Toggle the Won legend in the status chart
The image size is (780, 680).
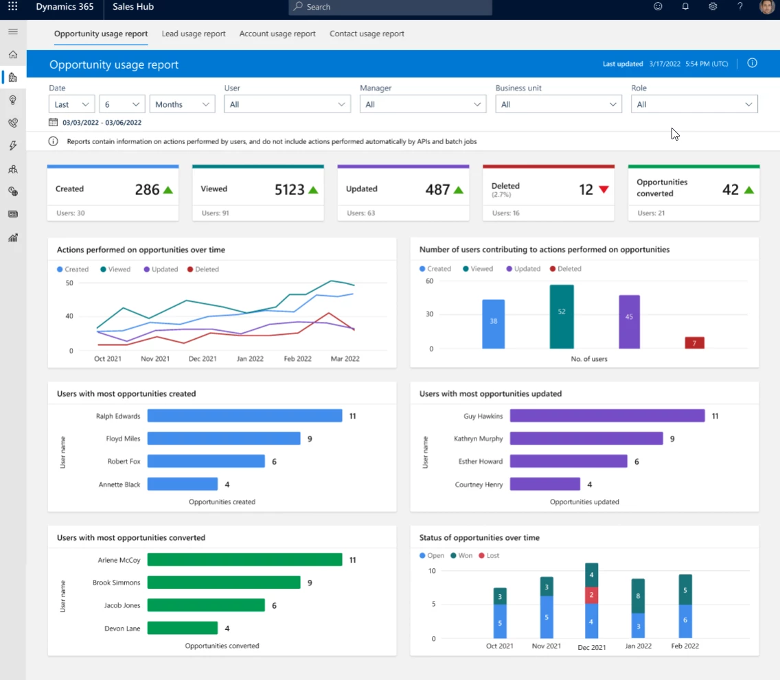click(x=461, y=555)
